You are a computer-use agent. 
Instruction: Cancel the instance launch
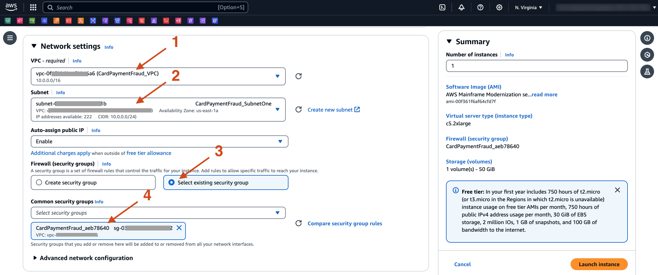pos(462,264)
